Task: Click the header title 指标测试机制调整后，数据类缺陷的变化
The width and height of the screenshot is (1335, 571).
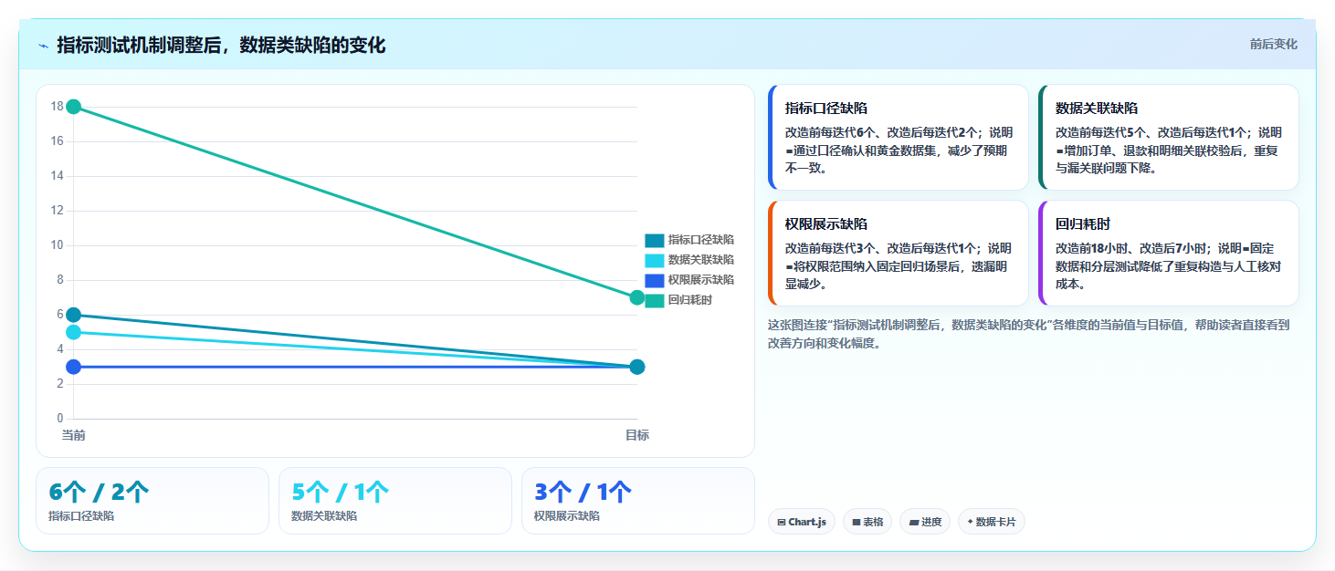Action: coord(221,46)
